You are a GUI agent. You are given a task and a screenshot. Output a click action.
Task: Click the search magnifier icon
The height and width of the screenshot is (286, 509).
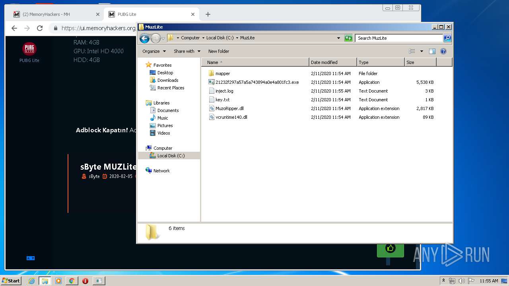447,38
